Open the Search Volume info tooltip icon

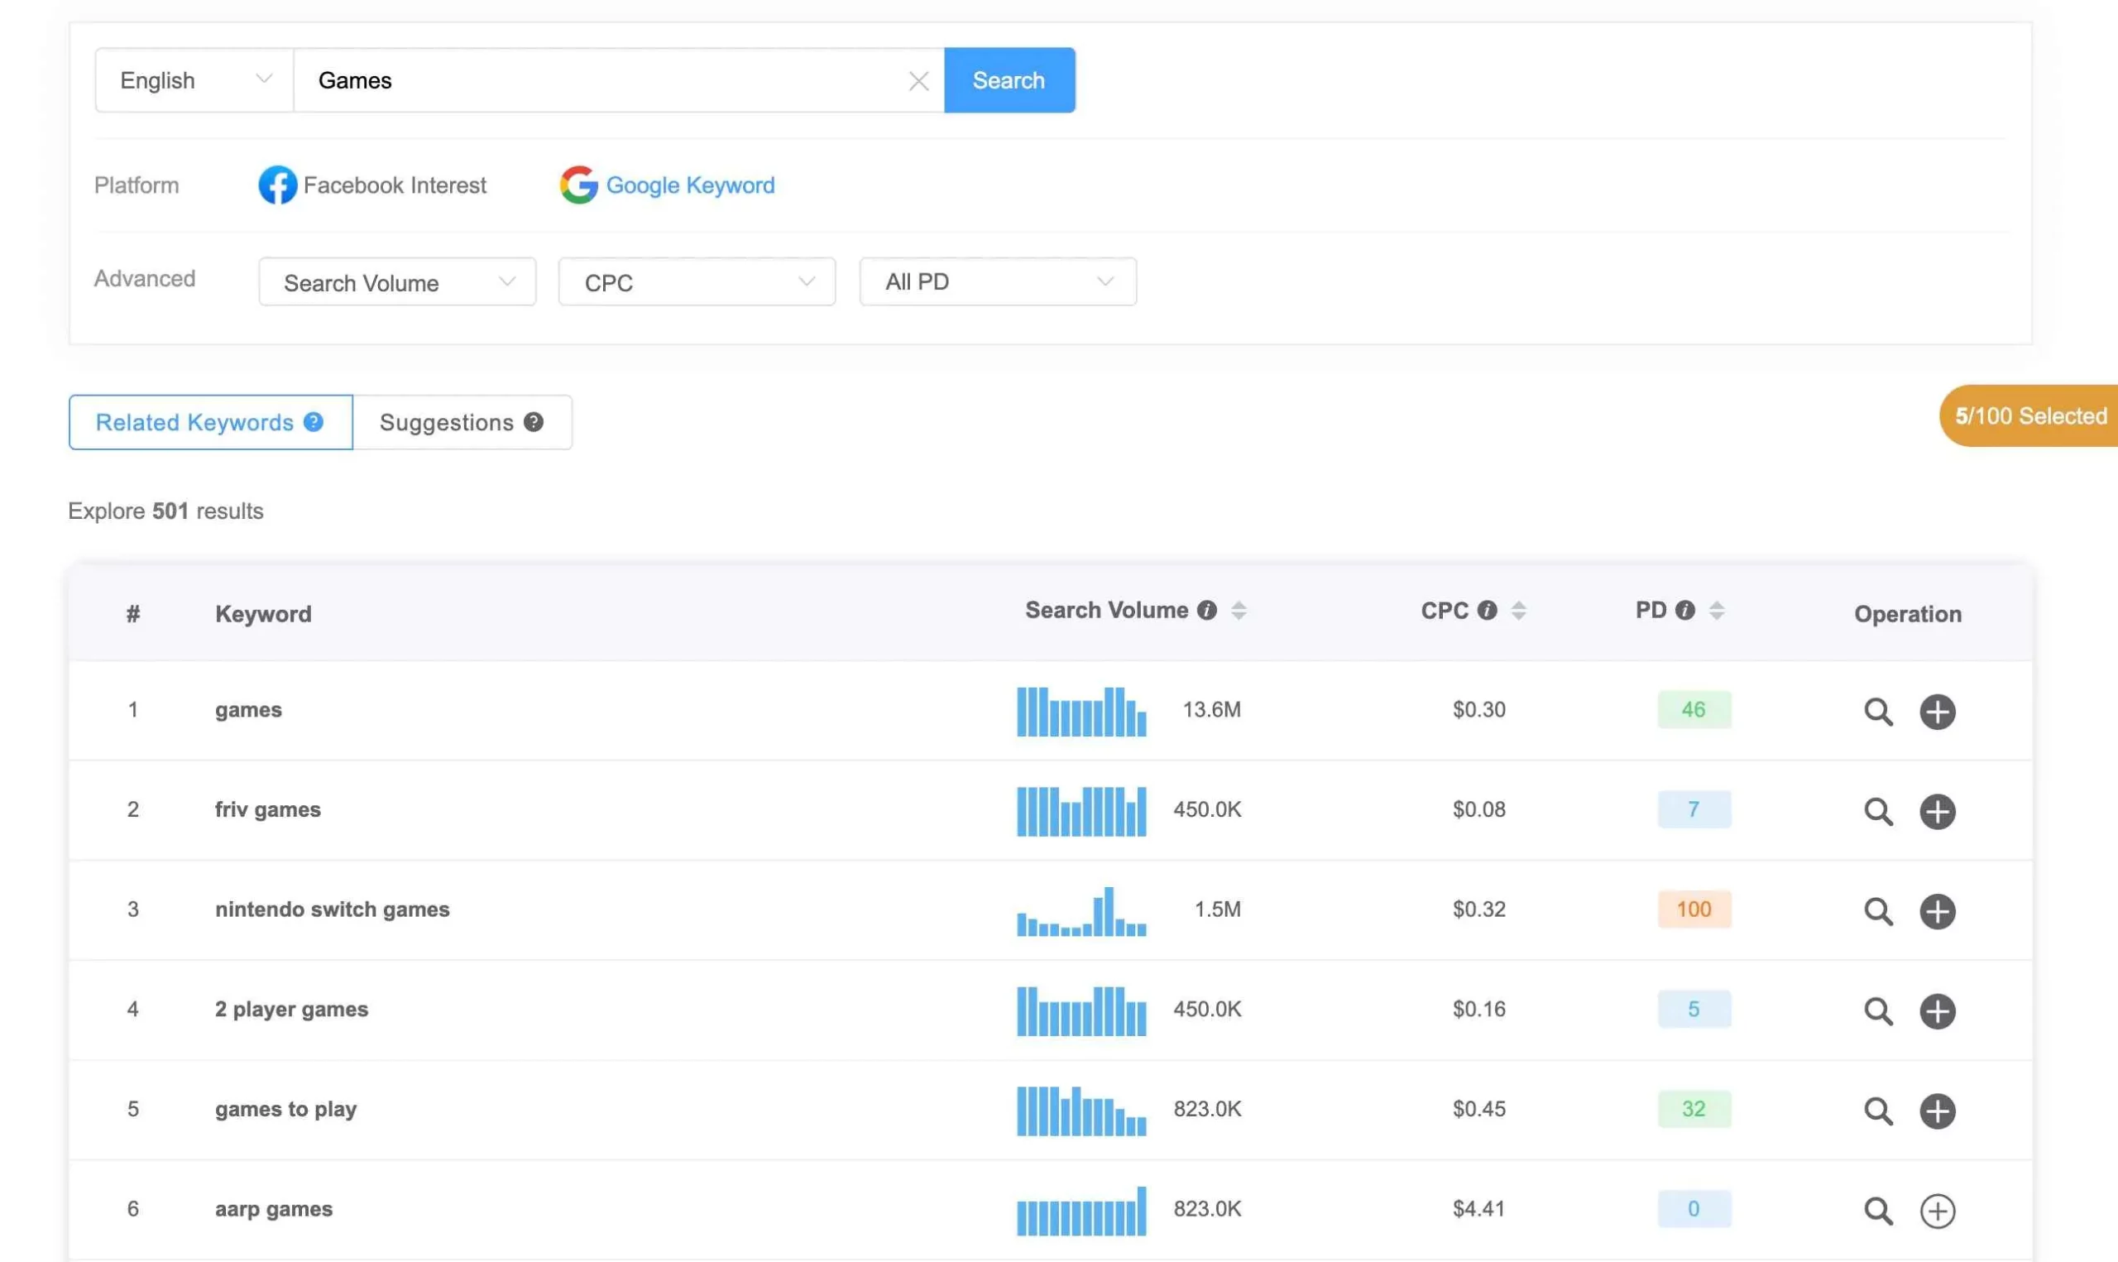coord(1206,609)
